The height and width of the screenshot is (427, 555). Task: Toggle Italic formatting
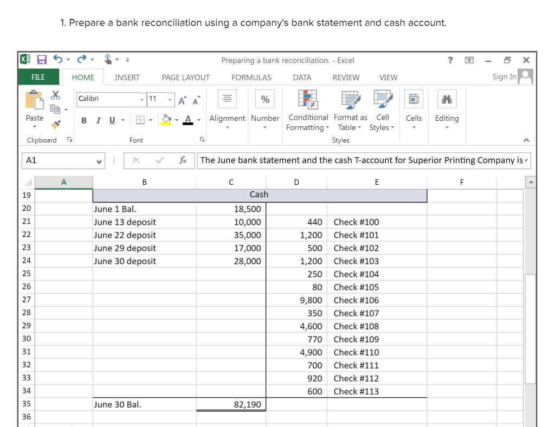(x=98, y=120)
